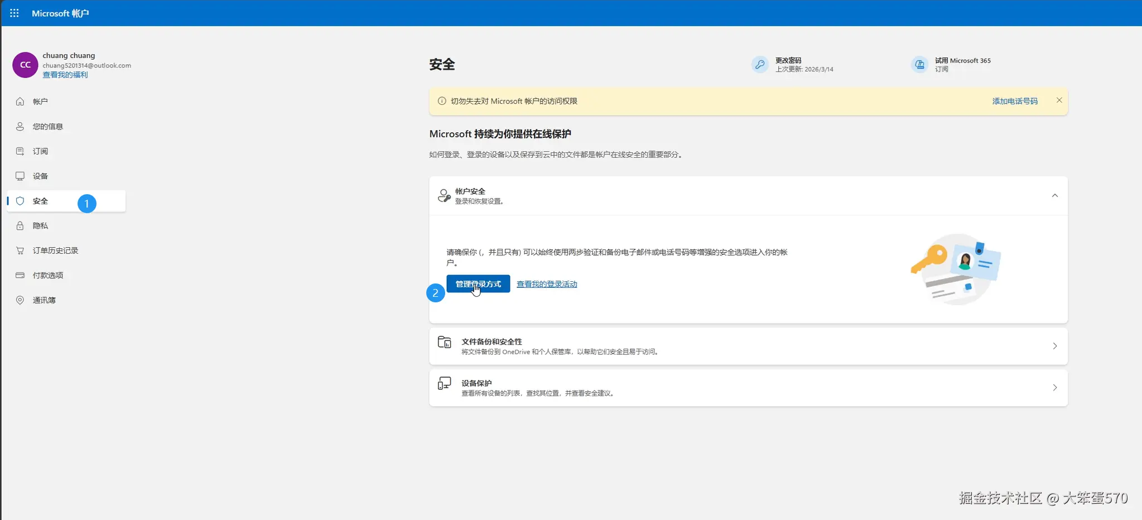
Task: Click the heading Microsoft 持续为你提供在线保护
Action: pos(500,134)
